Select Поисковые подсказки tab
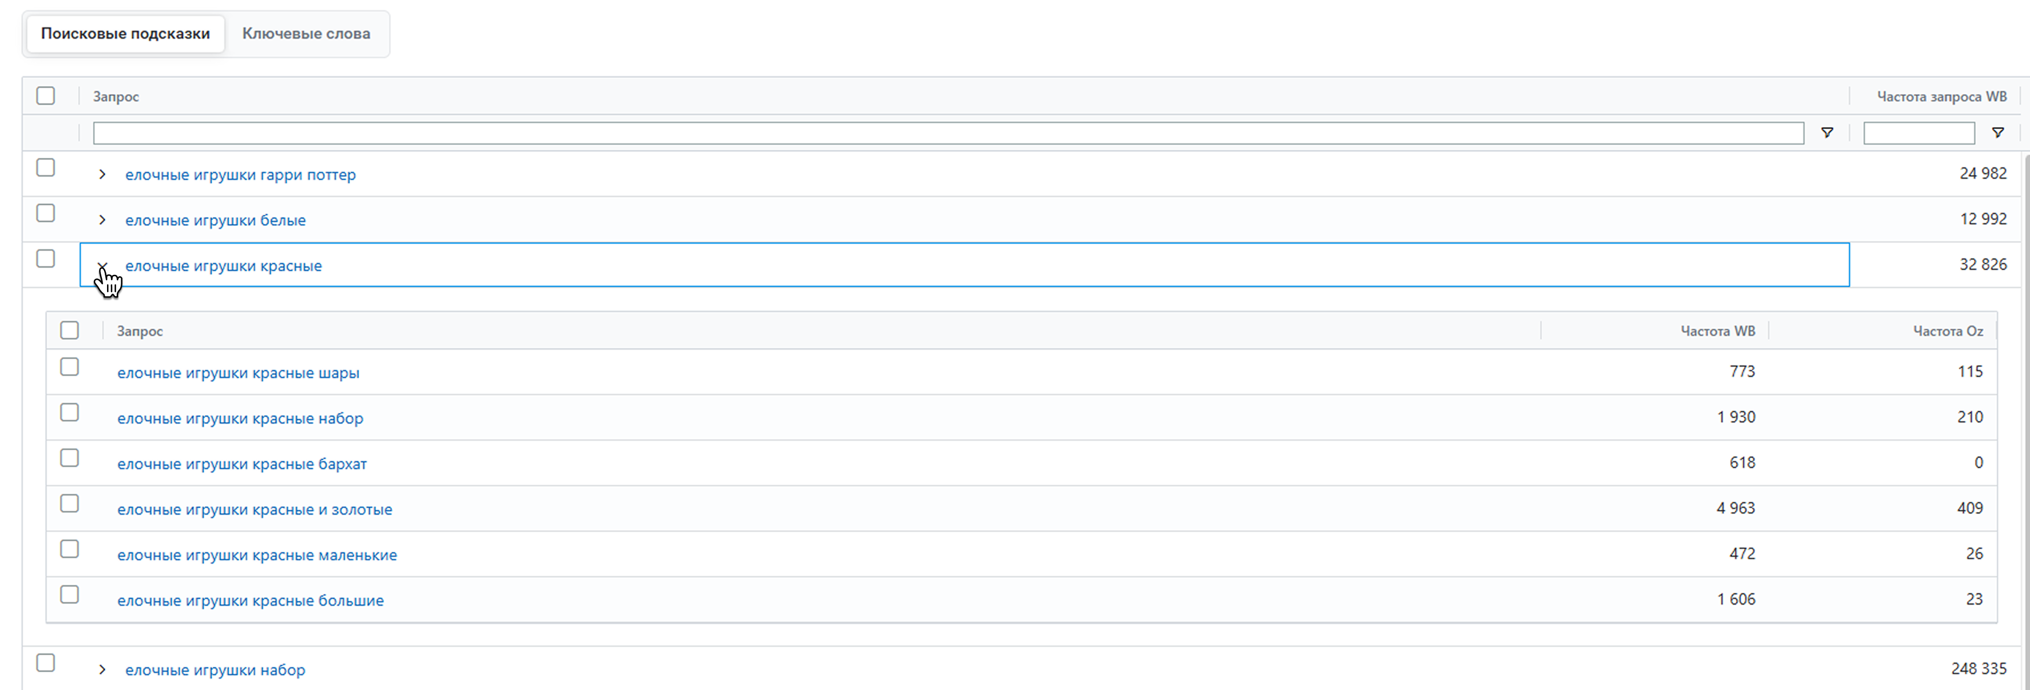The height and width of the screenshot is (690, 2030). point(125,34)
